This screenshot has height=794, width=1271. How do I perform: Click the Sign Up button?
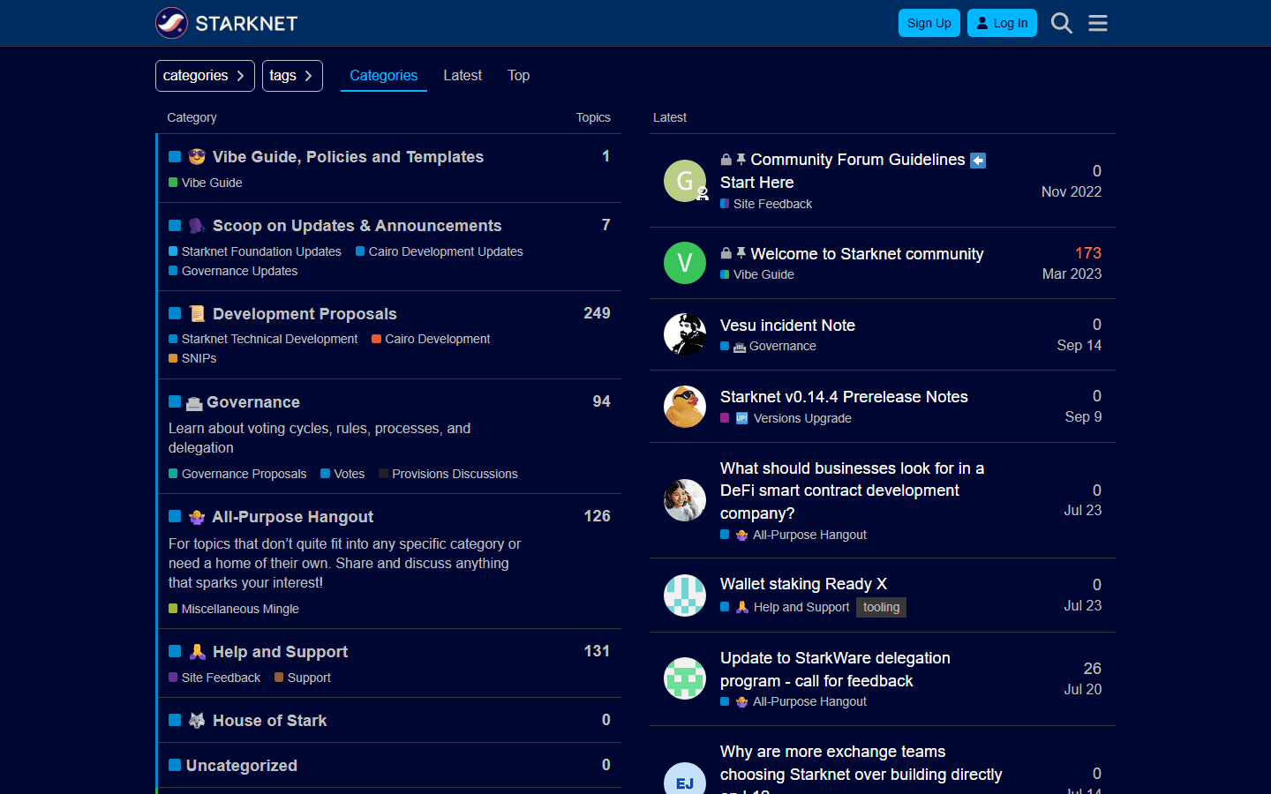tap(929, 23)
